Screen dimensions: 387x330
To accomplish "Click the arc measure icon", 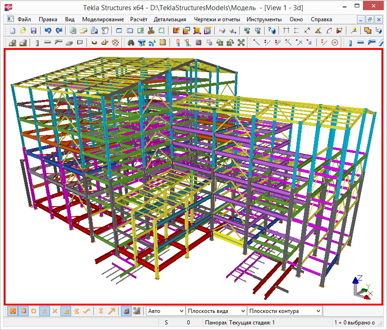I will pyautogui.click(x=329, y=31).
